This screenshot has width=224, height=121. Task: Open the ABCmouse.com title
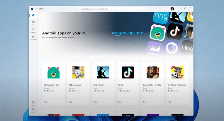point(75,85)
